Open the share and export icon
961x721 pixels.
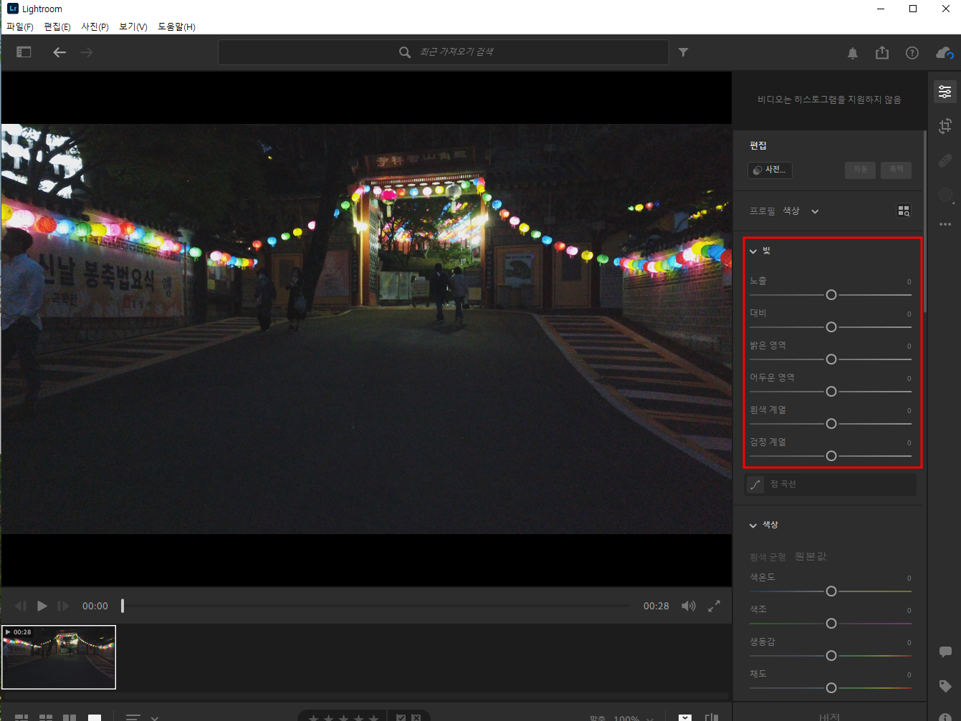(x=882, y=52)
